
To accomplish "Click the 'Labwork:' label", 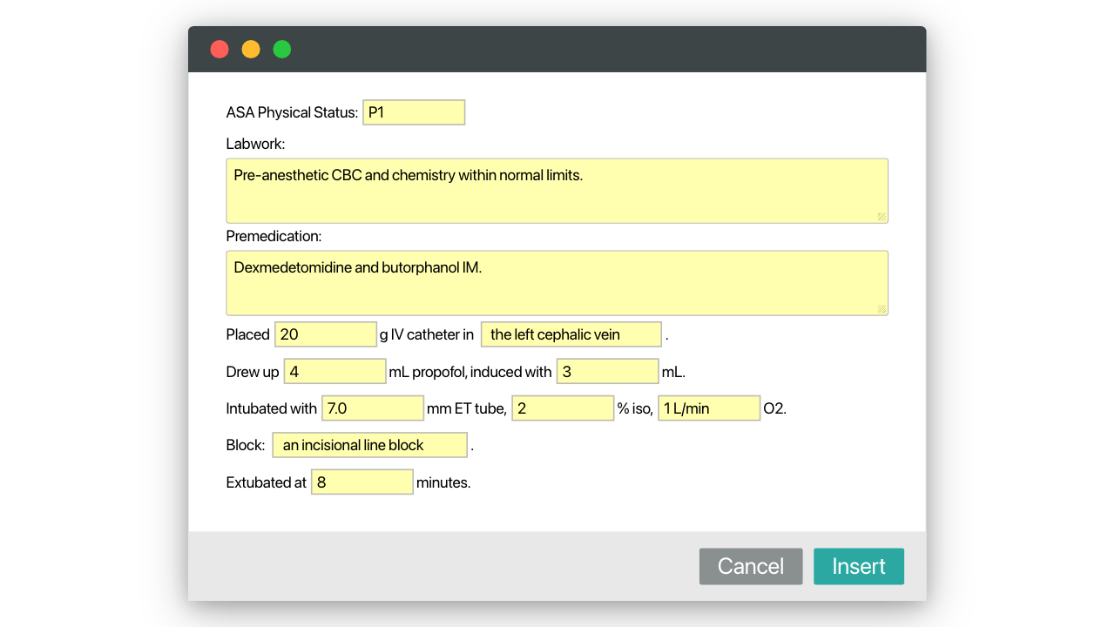I will point(255,145).
